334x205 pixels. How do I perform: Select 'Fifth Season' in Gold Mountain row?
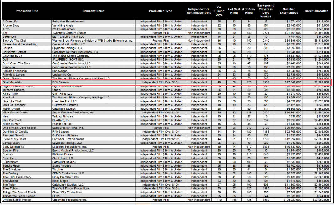point(93,82)
